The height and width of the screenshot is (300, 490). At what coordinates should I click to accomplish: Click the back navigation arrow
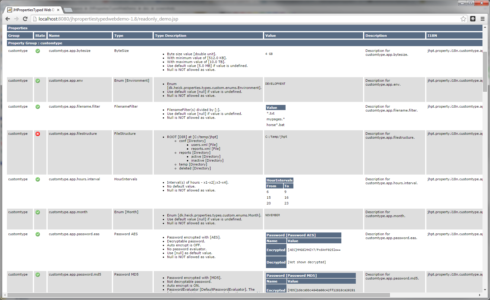(8, 19)
